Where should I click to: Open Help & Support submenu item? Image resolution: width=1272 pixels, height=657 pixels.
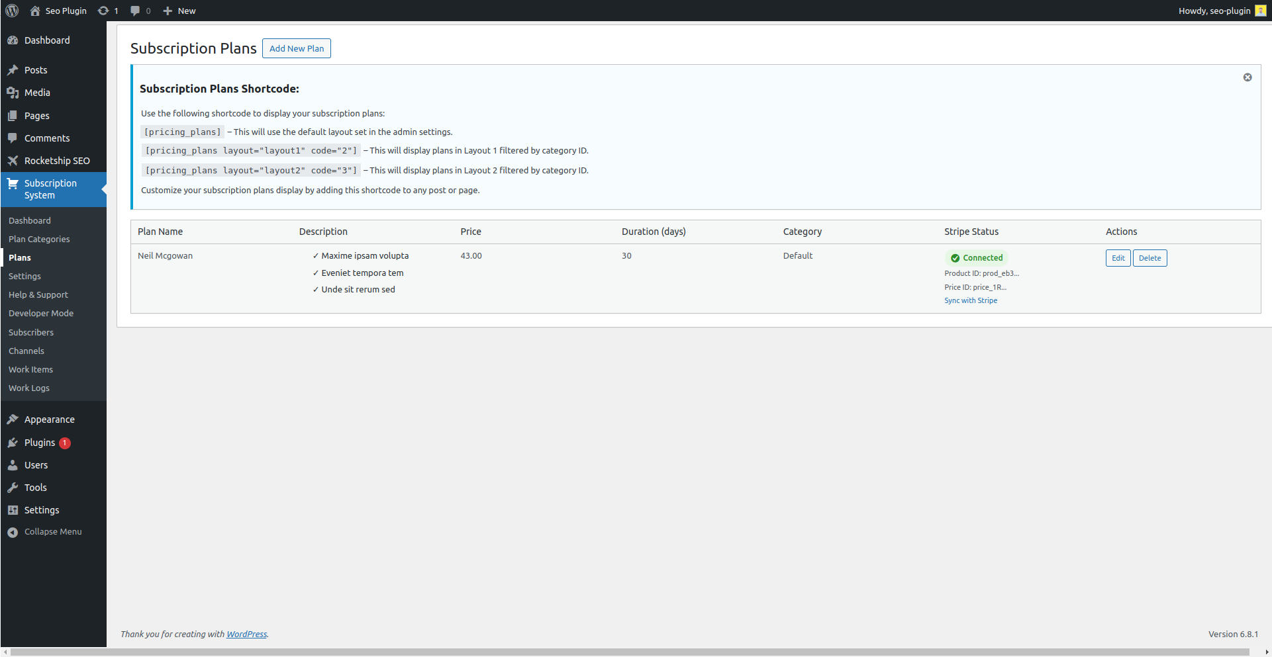(38, 295)
